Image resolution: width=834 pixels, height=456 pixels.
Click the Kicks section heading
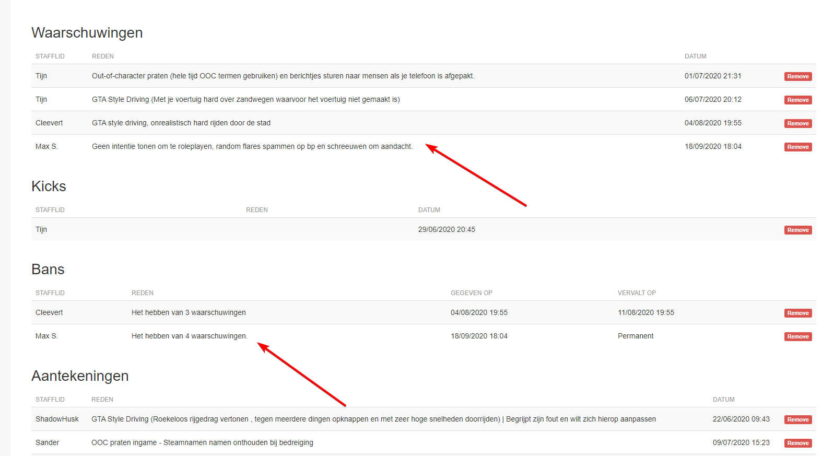49,186
